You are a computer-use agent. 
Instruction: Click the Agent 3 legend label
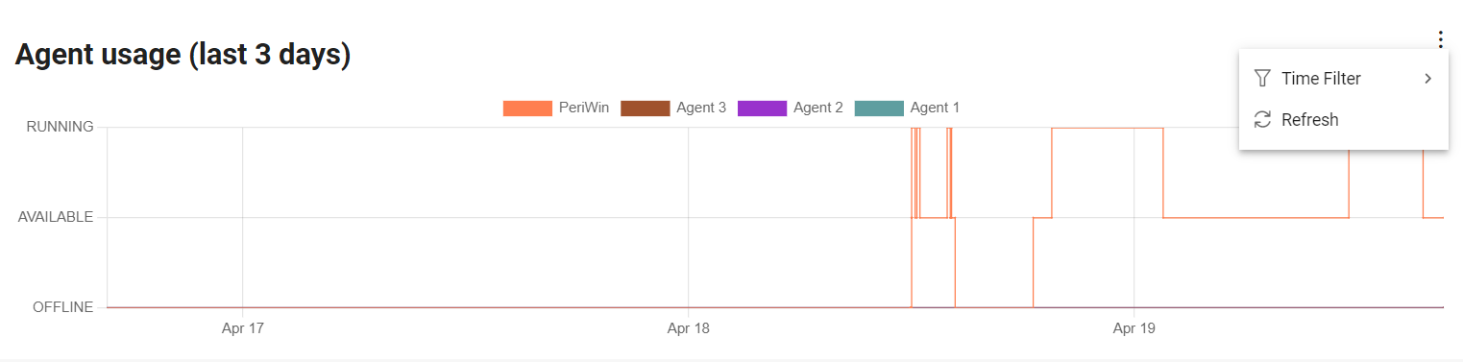(701, 109)
